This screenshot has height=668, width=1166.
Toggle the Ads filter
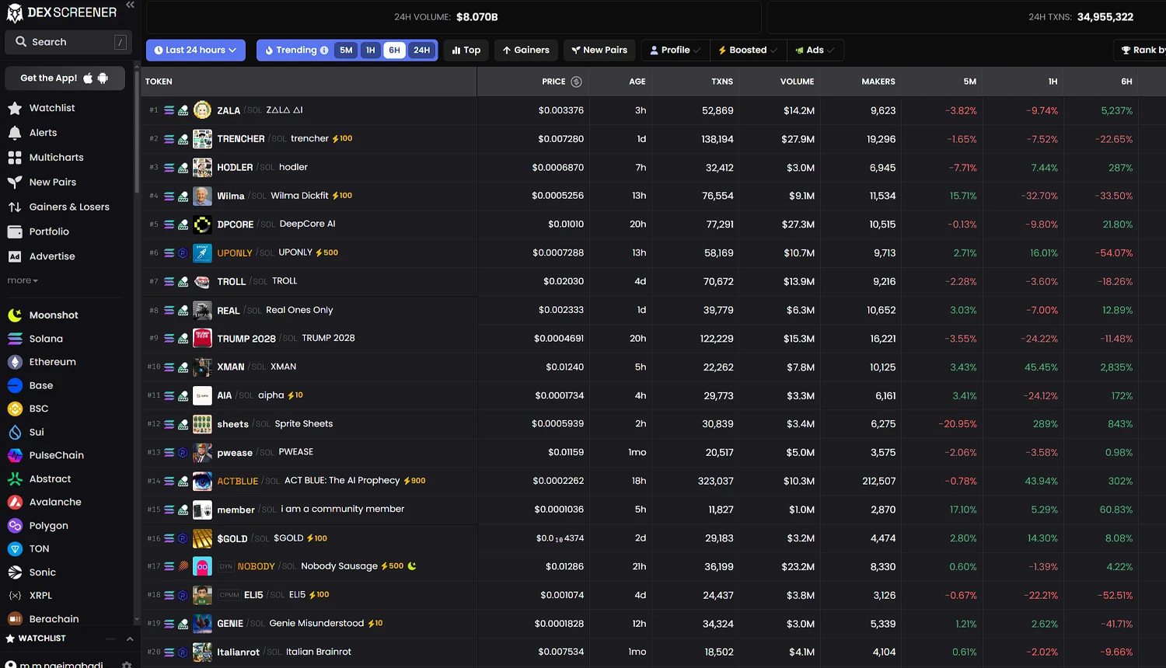coord(815,50)
